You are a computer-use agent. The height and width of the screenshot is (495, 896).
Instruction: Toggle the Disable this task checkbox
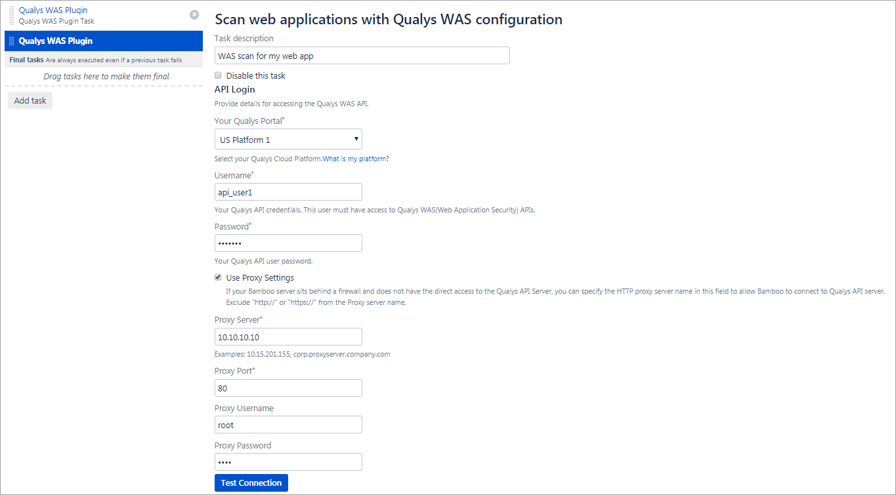tap(218, 75)
